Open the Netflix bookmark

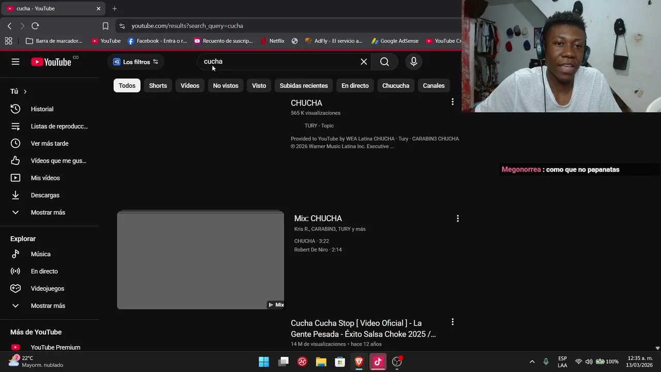(273, 41)
